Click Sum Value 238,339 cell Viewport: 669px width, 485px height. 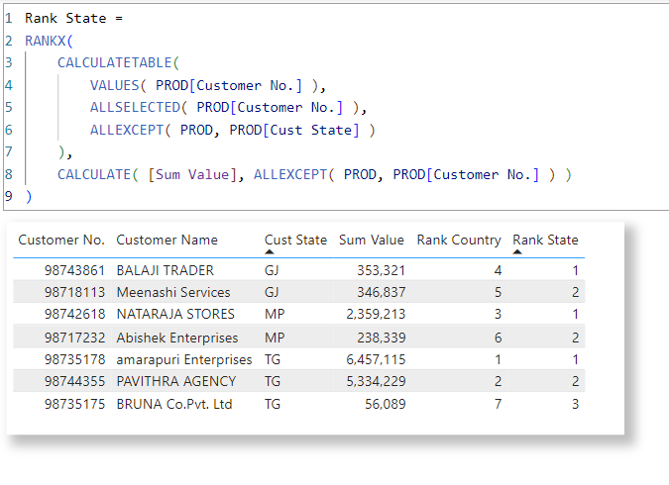coord(381,338)
